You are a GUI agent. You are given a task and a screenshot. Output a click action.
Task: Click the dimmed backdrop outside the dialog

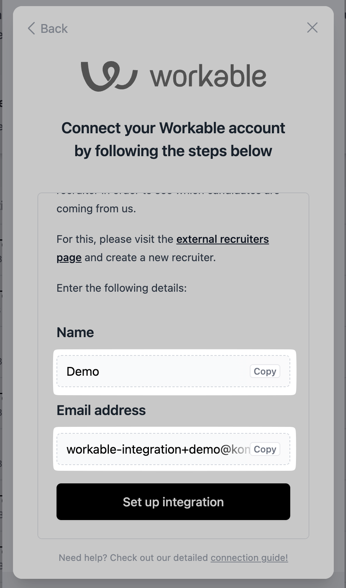pos(6,305)
